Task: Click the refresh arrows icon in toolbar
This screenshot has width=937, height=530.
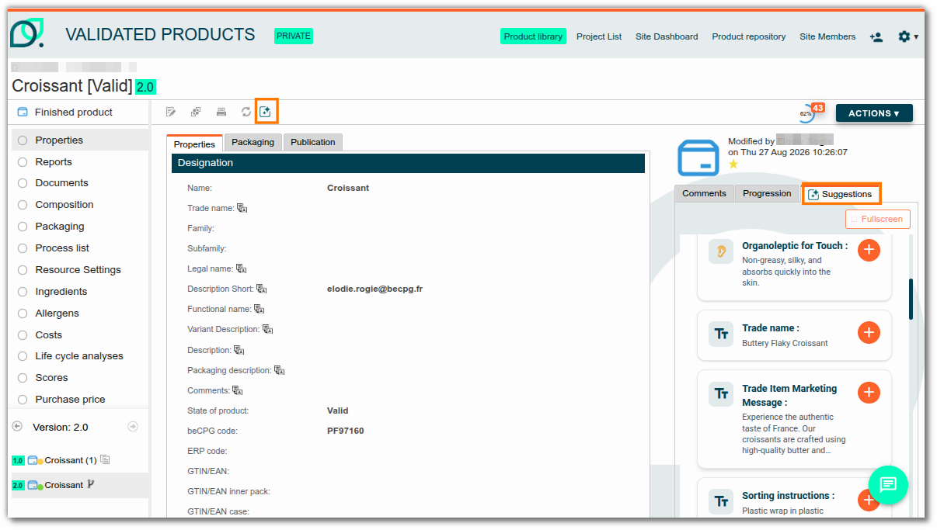Action: coord(246,112)
